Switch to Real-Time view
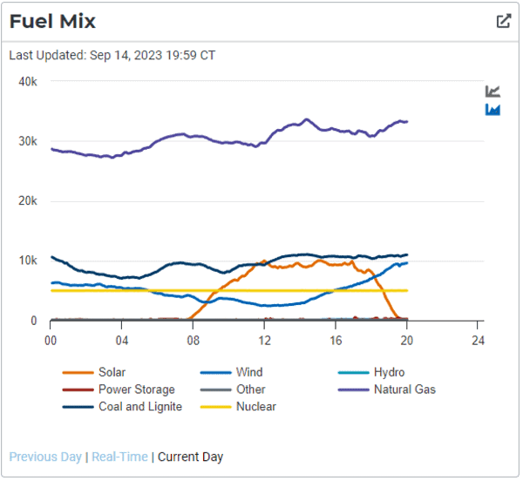This screenshot has width=523, height=481. [119, 457]
